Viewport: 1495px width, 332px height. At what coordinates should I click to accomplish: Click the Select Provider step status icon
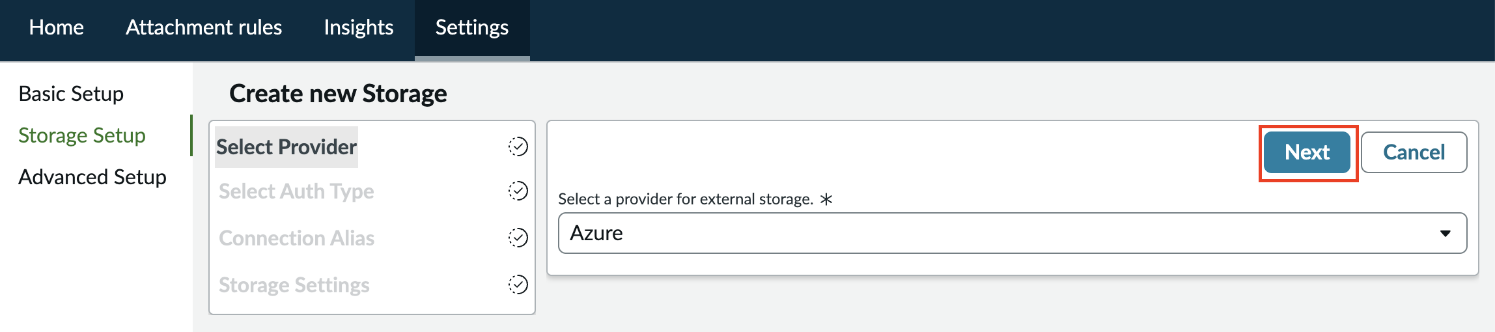pyautogui.click(x=518, y=146)
